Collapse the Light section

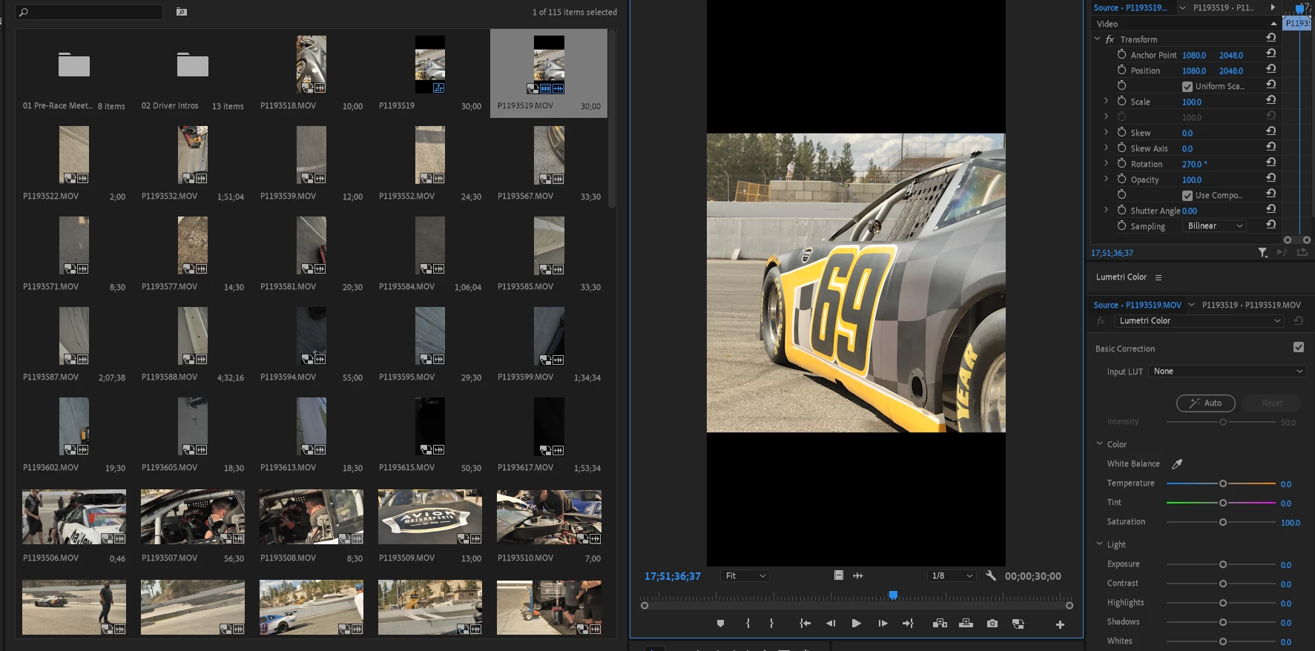point(1099,544)
